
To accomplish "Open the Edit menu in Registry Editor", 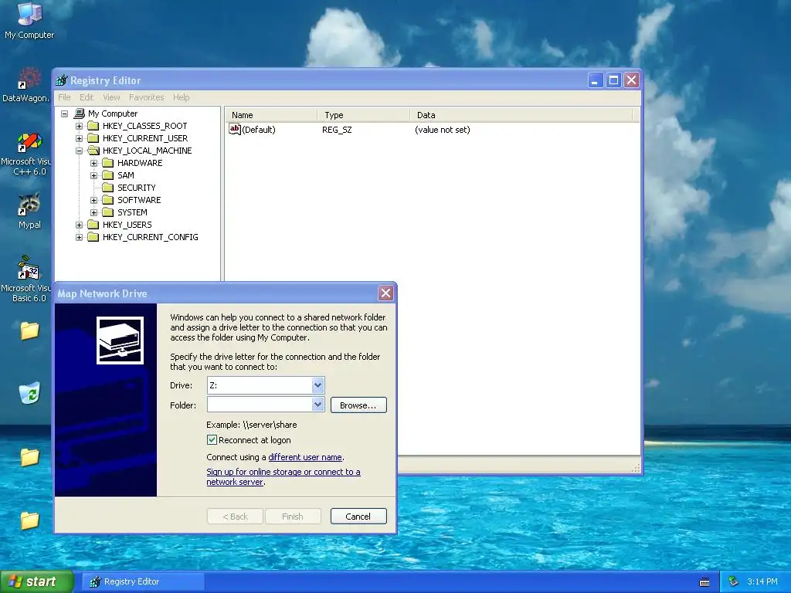I will [87, 97].
